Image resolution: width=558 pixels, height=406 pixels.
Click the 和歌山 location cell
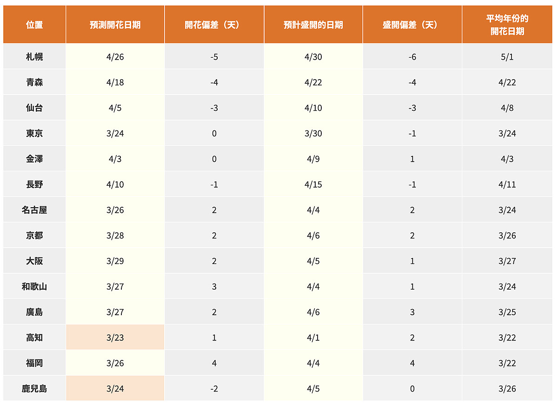[x=34, y=287]
